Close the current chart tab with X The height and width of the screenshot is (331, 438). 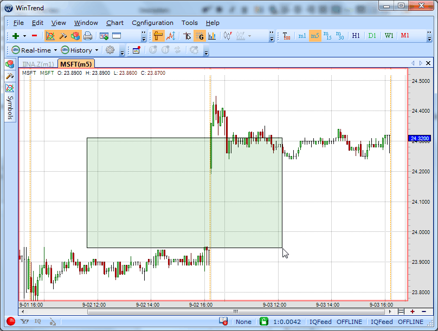[428, 63]
